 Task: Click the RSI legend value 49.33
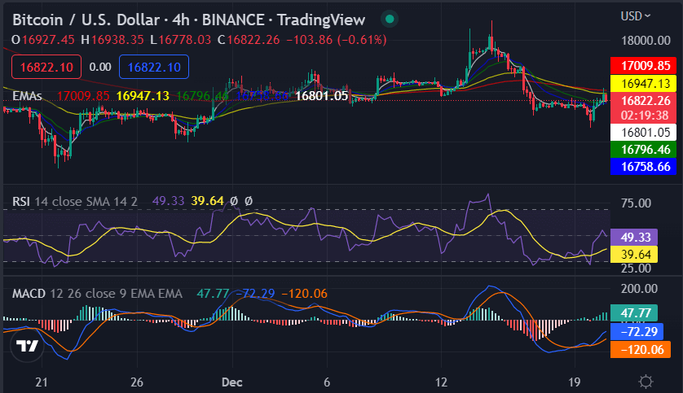168,201
